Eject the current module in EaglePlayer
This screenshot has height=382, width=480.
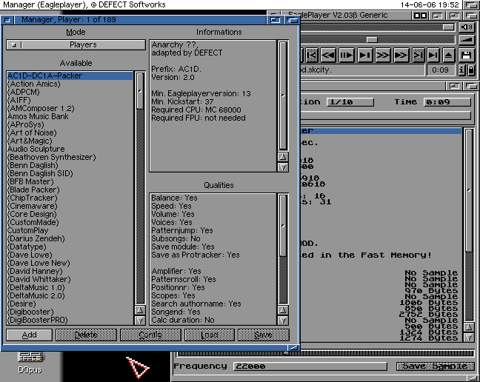[448, 56]
